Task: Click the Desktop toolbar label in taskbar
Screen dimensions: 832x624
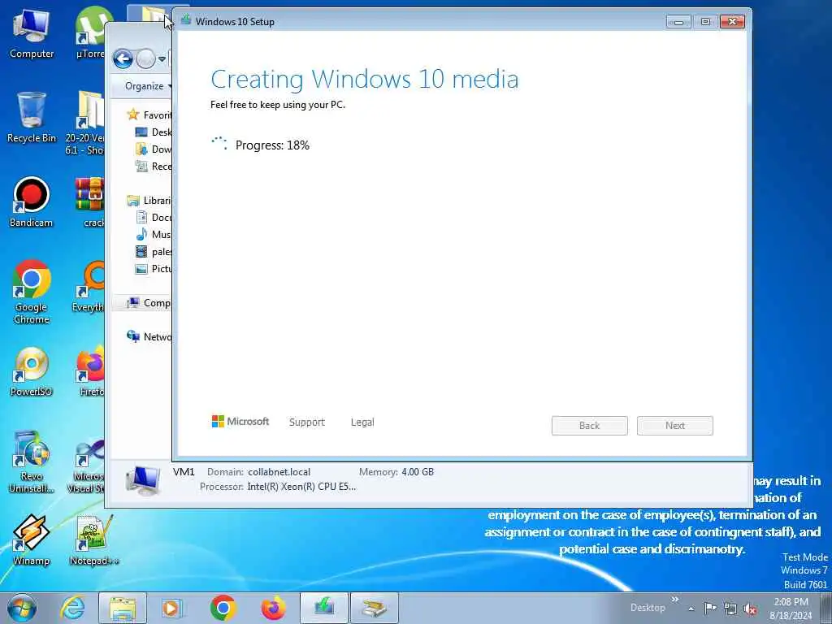Action: [x=648, y=608]
